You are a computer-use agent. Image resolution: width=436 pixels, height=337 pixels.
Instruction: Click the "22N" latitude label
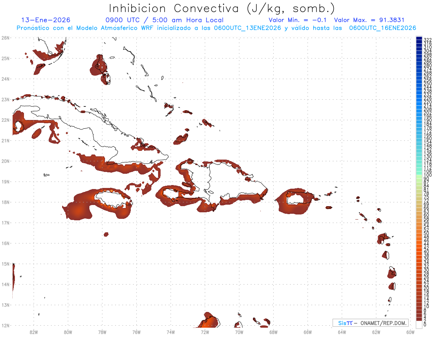[5, 120]
